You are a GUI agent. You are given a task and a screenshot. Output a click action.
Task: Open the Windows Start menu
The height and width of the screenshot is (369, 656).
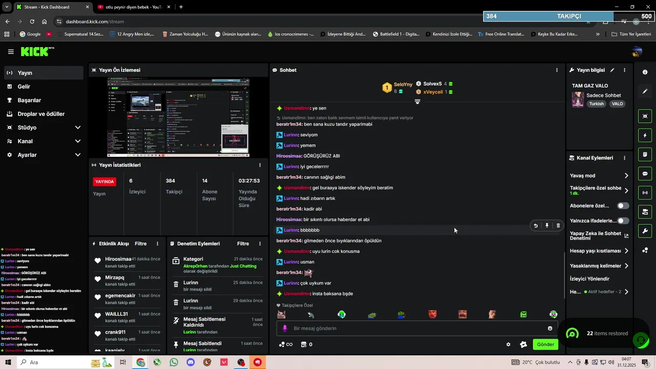click(x=8, y=362)
